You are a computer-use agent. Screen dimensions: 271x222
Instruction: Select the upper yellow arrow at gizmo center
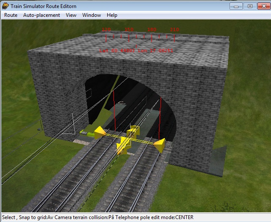[135, 131]
